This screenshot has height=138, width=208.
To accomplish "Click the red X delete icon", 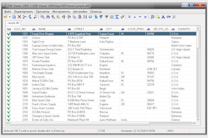I will (19, 17).
